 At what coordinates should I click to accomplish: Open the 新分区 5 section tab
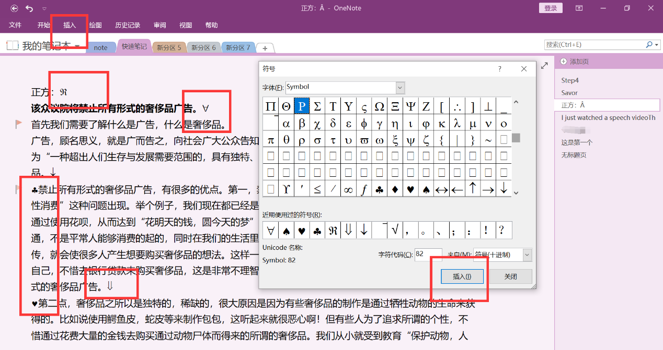[x=168, y=47]
